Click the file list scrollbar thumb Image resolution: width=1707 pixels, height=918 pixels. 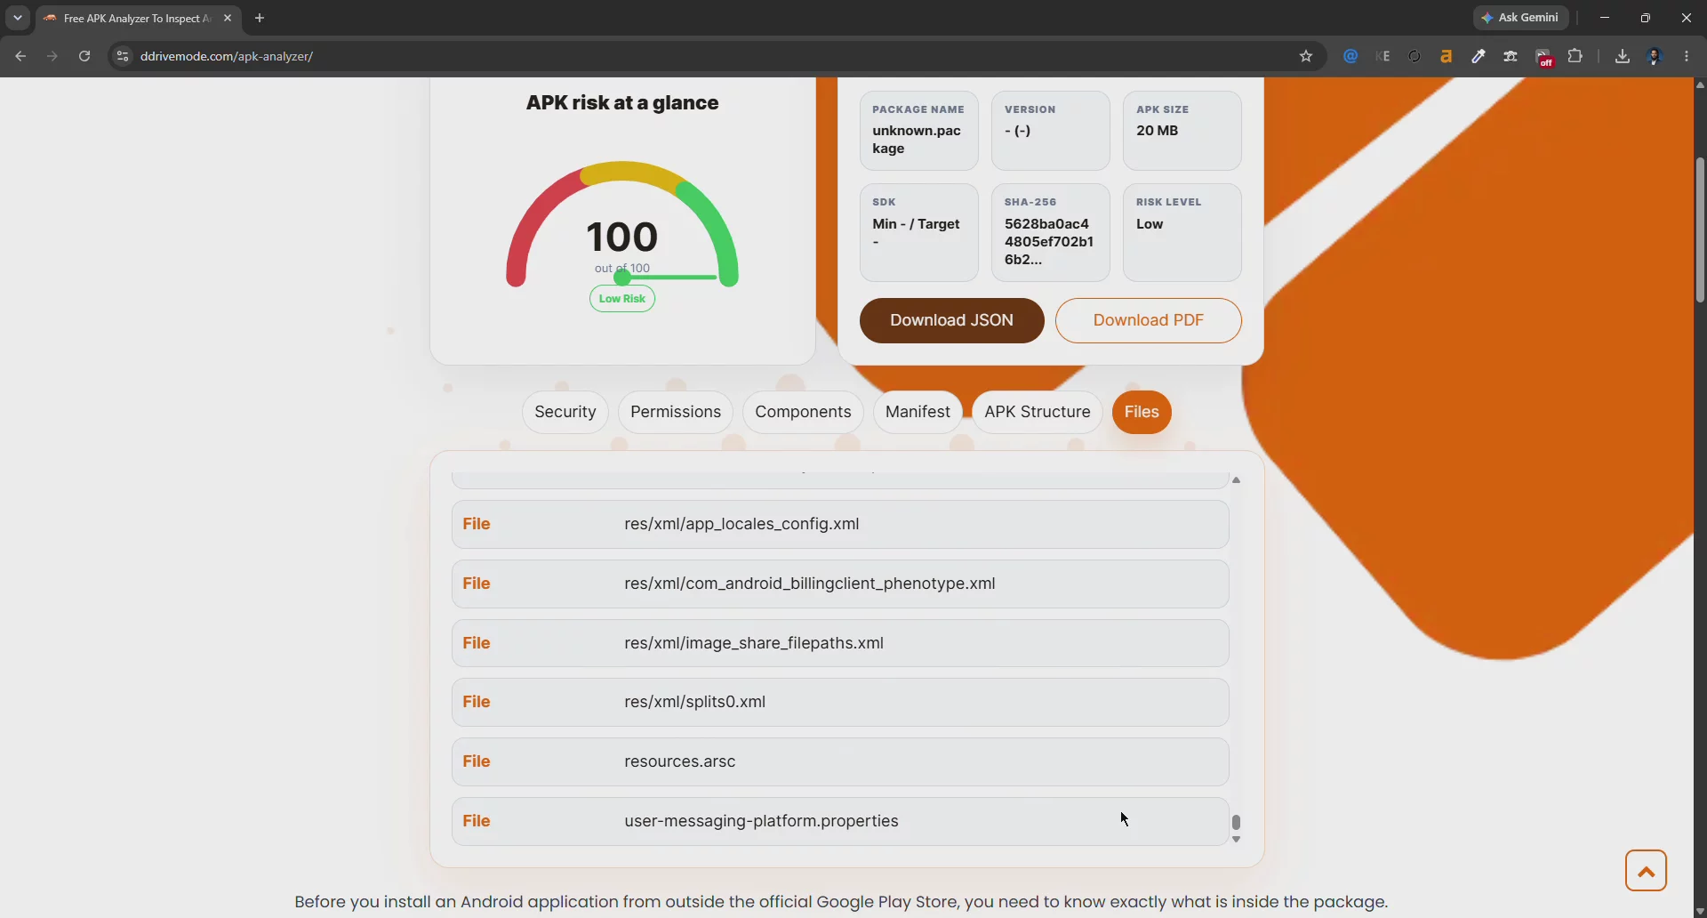click(1236, 822)
